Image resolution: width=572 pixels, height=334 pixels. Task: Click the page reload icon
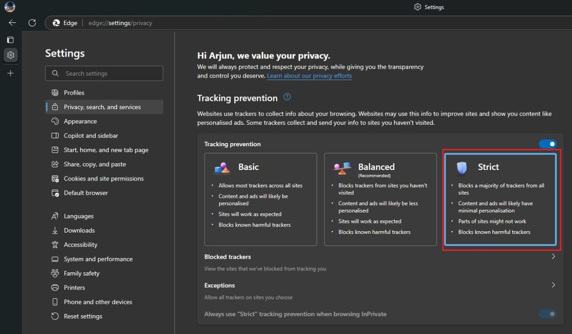coord(32,23)
